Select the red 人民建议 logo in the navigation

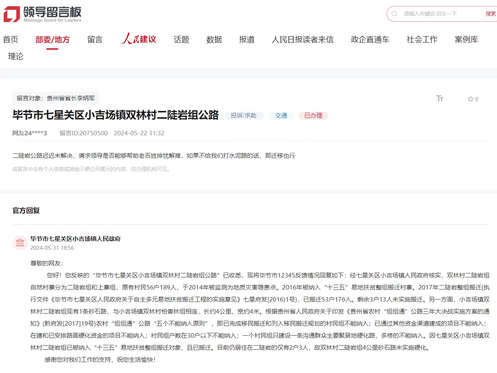click(x=138, y=39)
